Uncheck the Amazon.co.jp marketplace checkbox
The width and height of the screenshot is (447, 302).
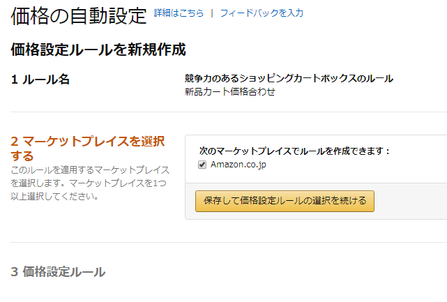(202, 165)
